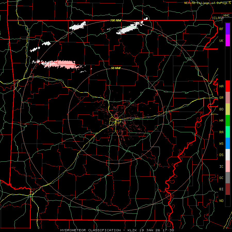Click the magenta UK legend color swatch
This screenshot has width=232, height=232.
click(x=228, y=40)
